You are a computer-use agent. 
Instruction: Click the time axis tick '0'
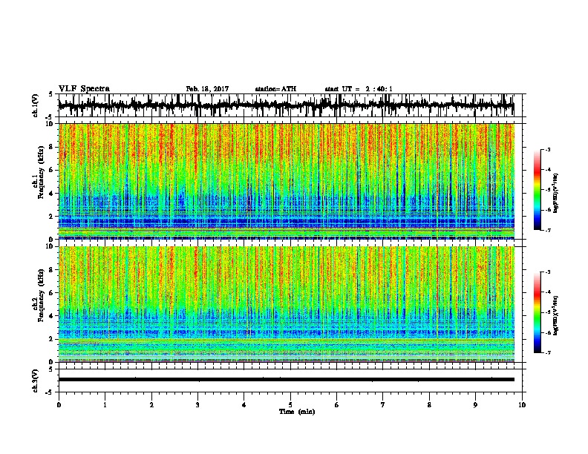[59, 405]
